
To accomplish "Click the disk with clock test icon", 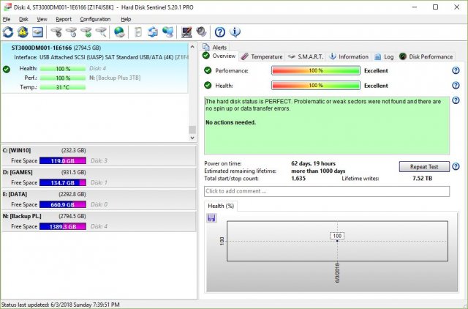I will coord(72,32).
